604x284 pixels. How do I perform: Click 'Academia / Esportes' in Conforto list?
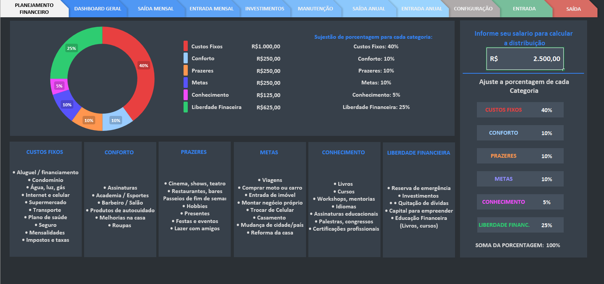[x=120, y=195]
